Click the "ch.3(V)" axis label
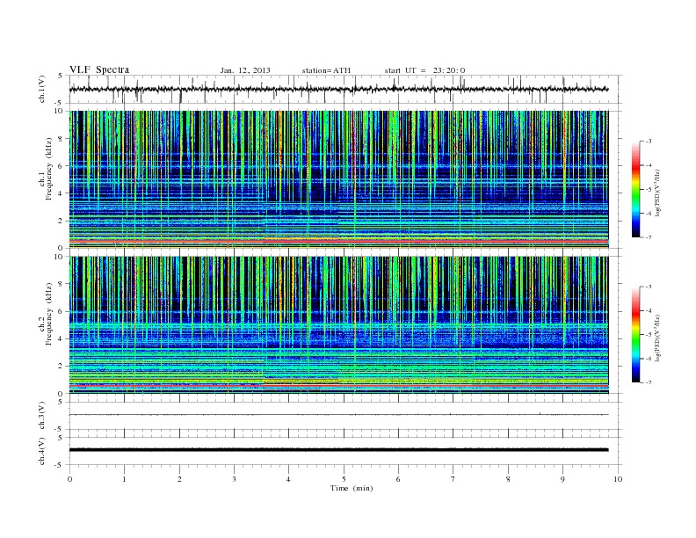The height and width of the screenshot is (538, 696). coord(42,415)
